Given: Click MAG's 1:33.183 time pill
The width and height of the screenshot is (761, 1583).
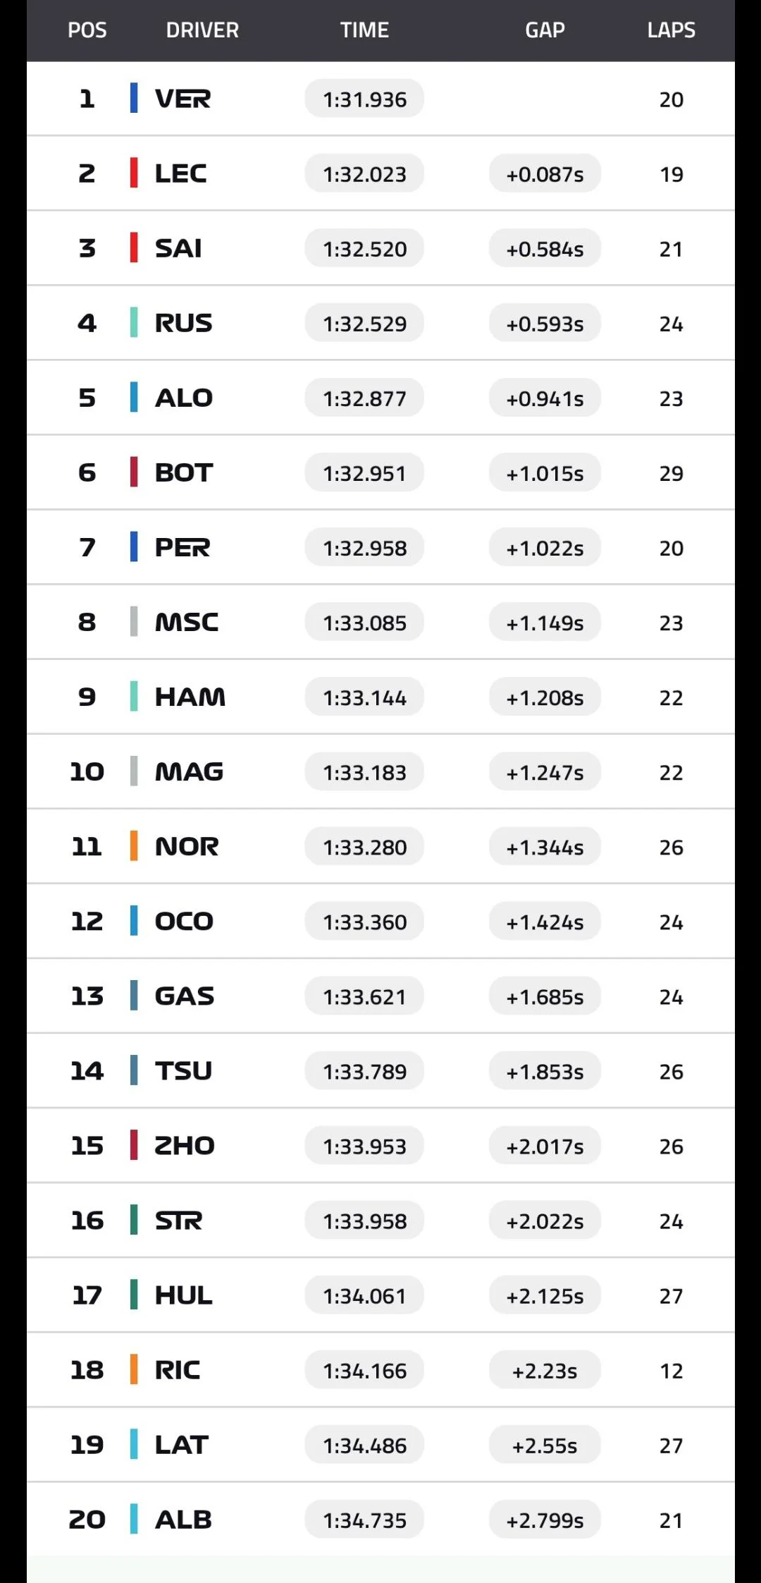Looking at the screenshot, I should (x=364, y=772).
